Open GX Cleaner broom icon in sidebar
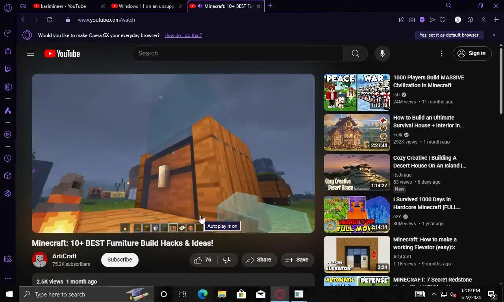504x302 pixels. click(x=8, y=51)
